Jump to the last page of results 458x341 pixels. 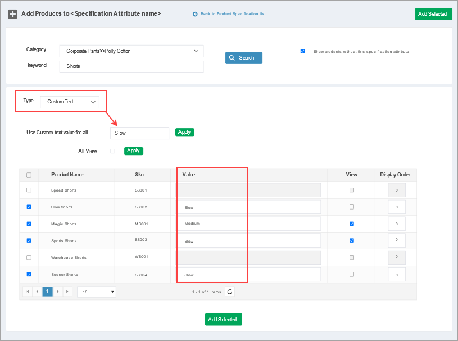[67, 292]
